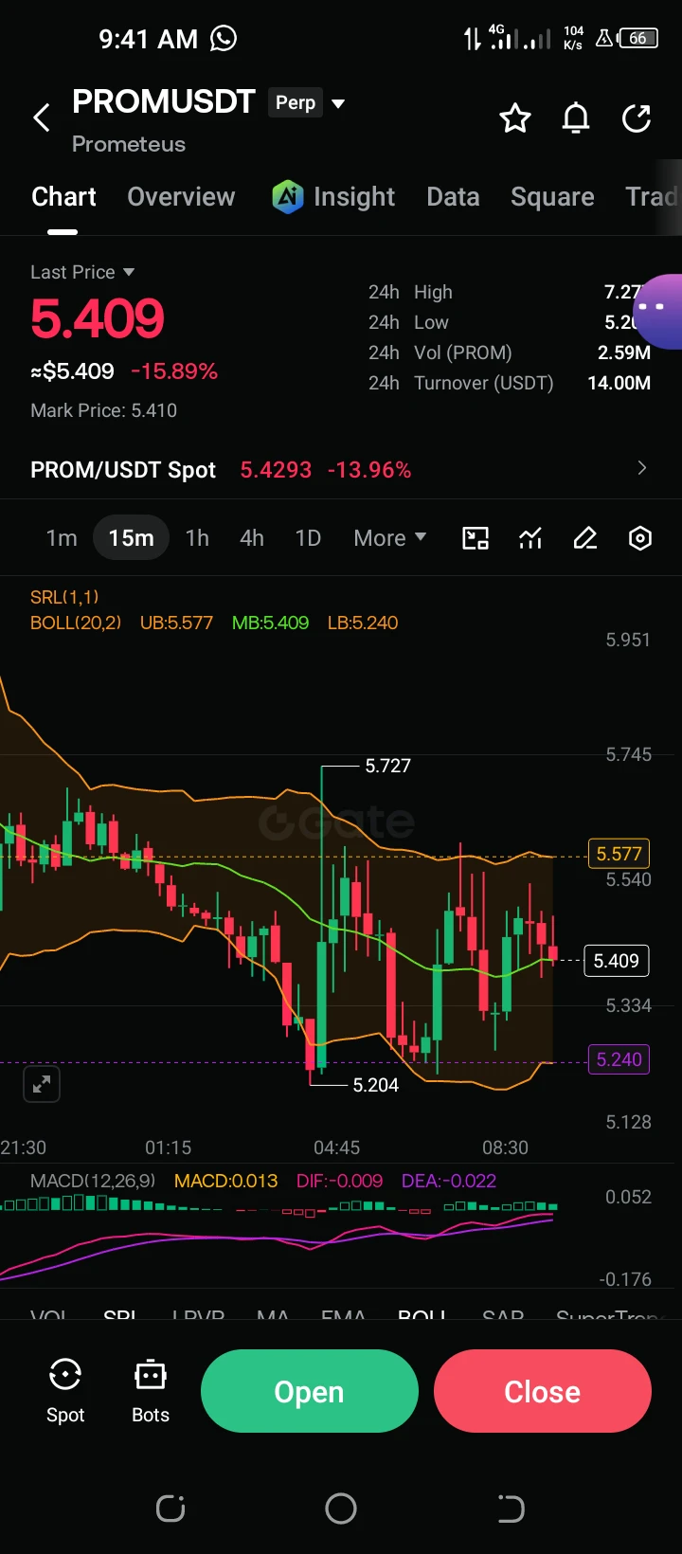Open the floating assistant bubble

click(x=658, y=312)
